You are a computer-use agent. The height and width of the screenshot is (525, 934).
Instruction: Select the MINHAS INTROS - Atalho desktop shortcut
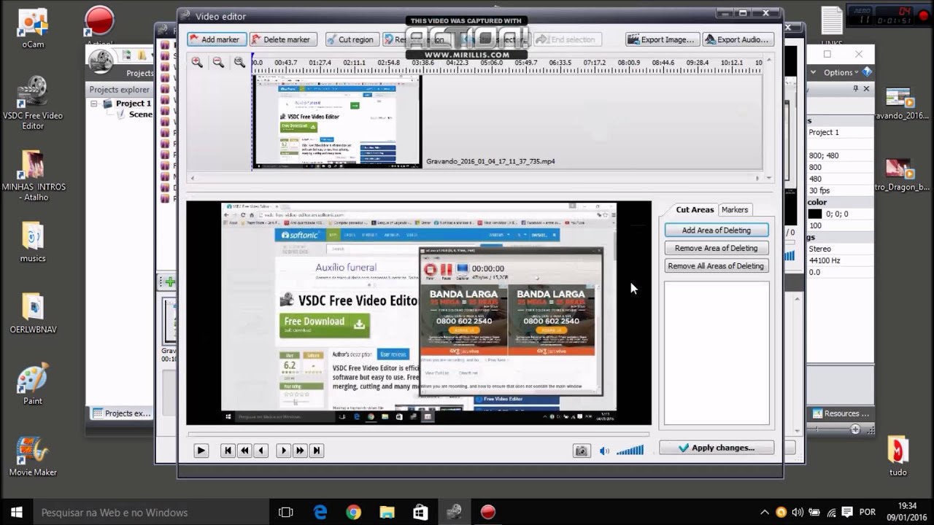[x=33, y=175]
